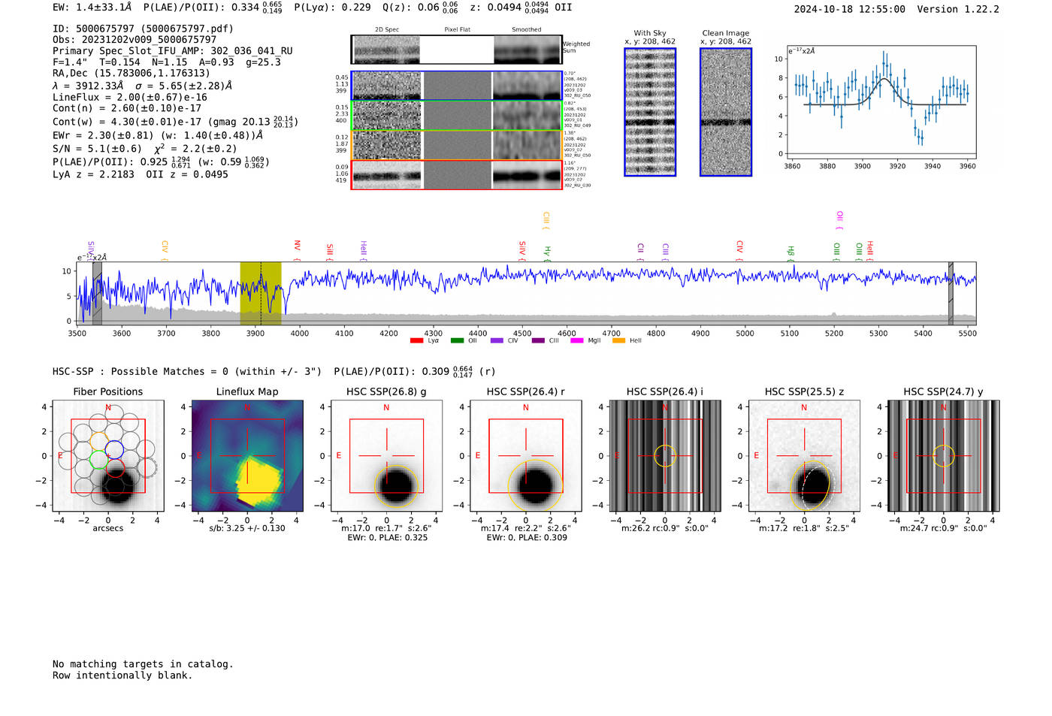Click the 'Obs: 20231202v009_5000675797' line

(135, 40)
